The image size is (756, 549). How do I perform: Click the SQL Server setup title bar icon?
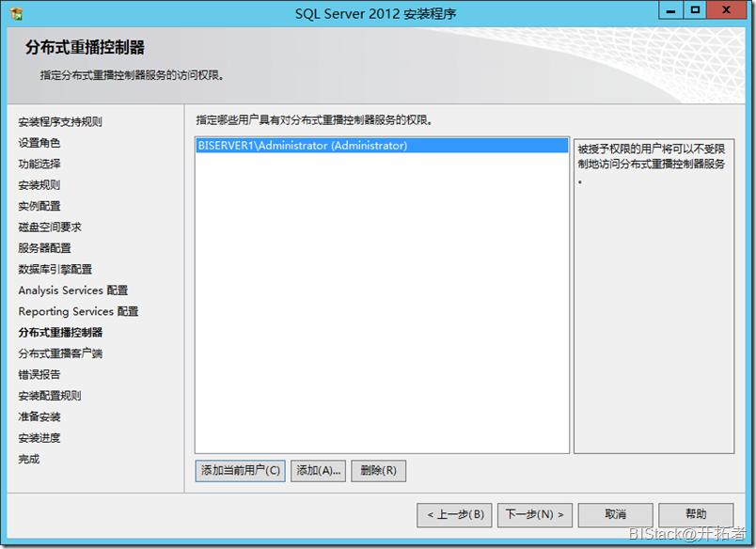16,13
